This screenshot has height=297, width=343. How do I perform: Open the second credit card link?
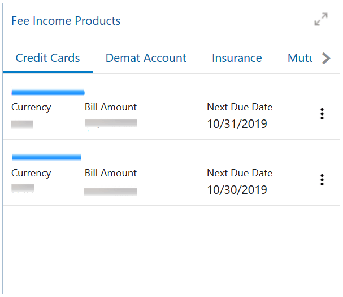46,157
